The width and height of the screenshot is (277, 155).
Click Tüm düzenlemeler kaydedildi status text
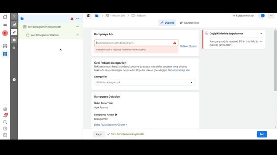tap(127, 134)
